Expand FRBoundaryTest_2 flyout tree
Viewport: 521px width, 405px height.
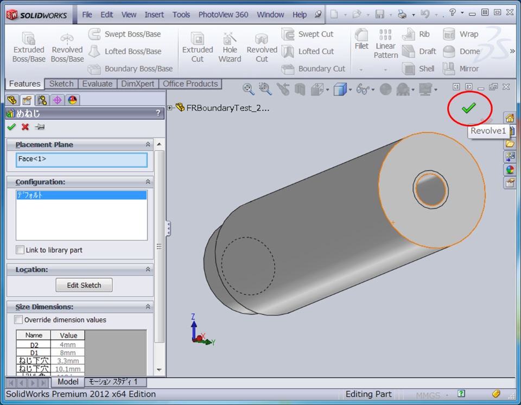tap(170, 107)
